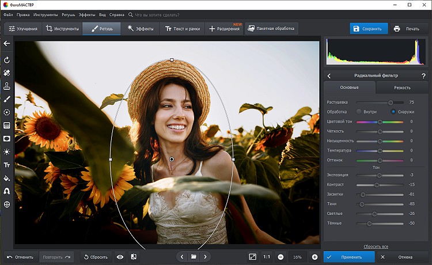Open the folder icon in bottom bar
Screen dimensions: 432x265
pyautogui.click(x=194, y=257)
